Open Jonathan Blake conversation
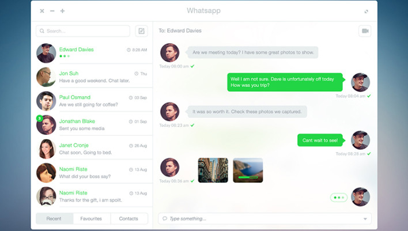Screen dimensions: 408x231 tap(92, 125)
